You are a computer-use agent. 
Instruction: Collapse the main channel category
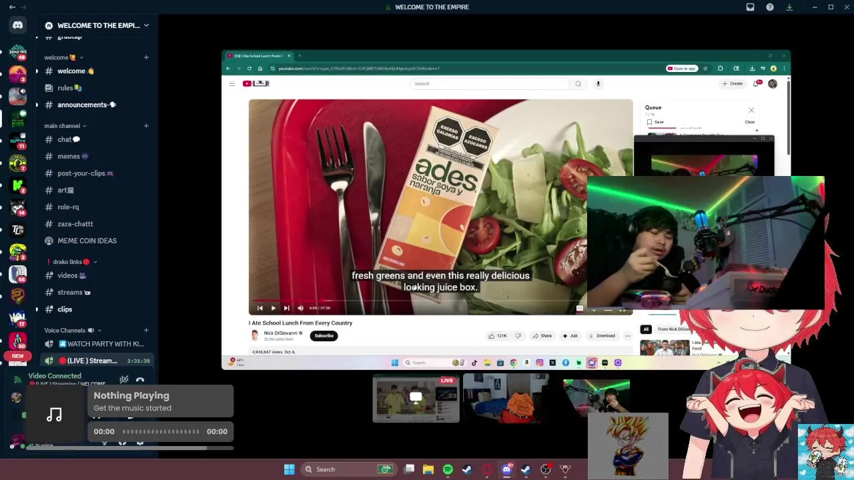pos(65,126)
